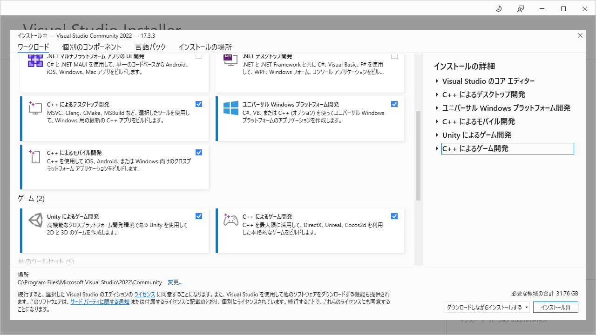The height and width of the screenshot is (335, 596).
Task: Switch to the 個別のコンポーネント tab
Action: (x=92, y=47)
